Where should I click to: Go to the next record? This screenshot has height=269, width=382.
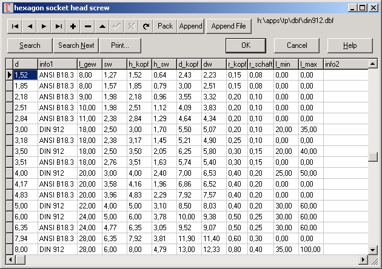tap(44, 26)
